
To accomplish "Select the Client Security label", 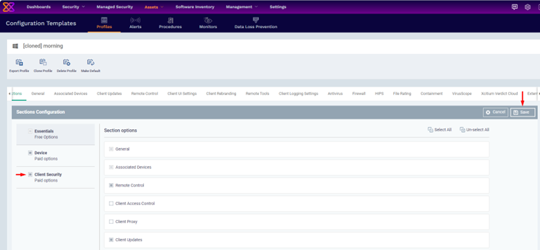I will (48, 175).
